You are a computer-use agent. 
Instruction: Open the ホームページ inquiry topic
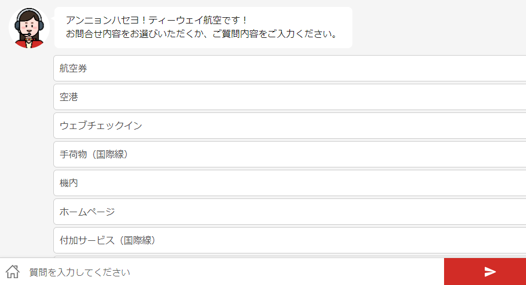pos(289,212)
